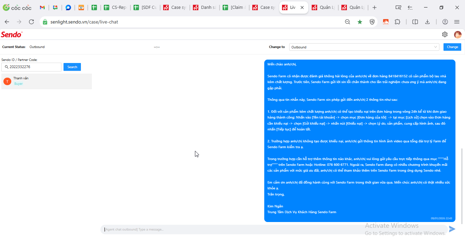Toggle the browser side panel
The width and height of the screenshot is (465, 237).
point(415,22)
